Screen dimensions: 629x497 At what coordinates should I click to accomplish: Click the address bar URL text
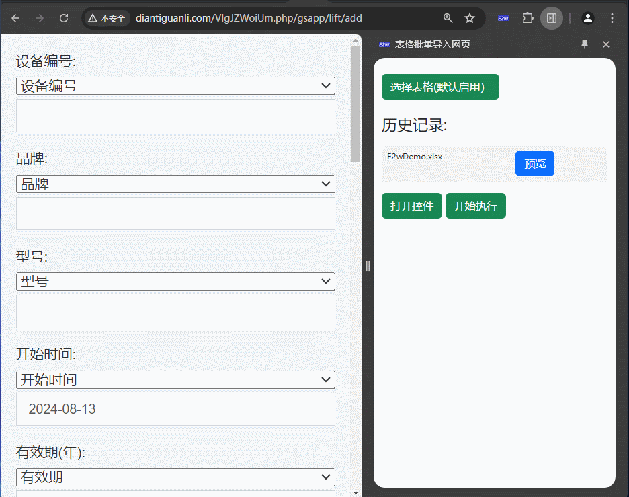(249, 18)
